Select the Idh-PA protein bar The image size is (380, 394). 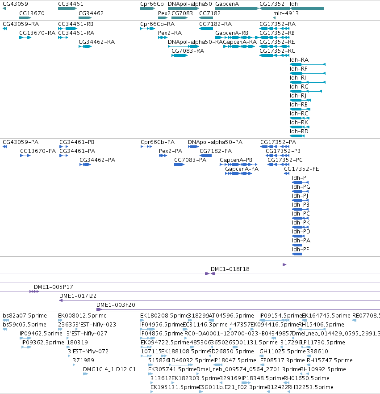(x=297, y=245)
